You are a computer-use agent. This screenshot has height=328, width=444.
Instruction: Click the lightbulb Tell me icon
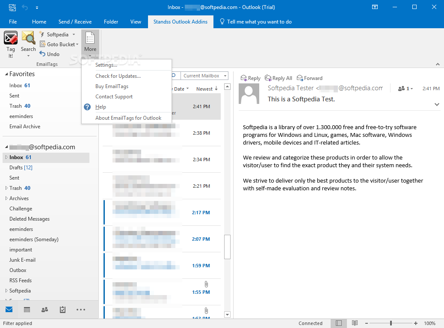pos(222,21)
